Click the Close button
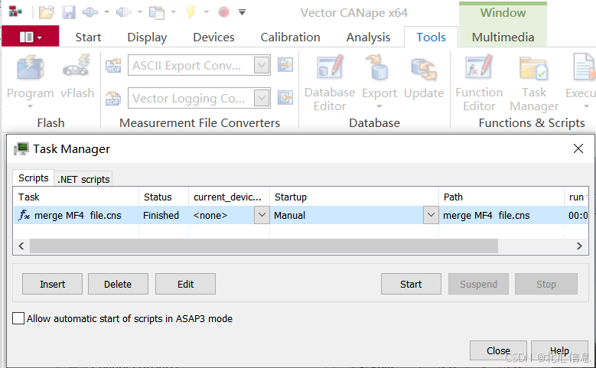Viewport: 596px width, 368px height. pos(498,350)
